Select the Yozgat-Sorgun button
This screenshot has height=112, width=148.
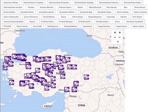121,26
